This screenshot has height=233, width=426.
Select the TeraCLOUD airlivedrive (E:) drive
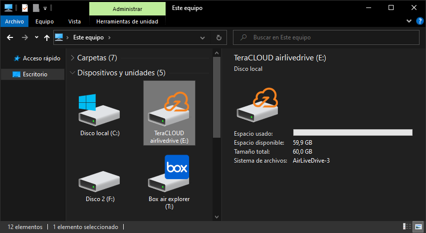[x=169, y=113]
